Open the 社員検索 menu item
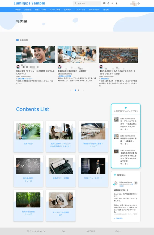The width and height of the screenshot is (154, 235). click(x=67, y=10)
